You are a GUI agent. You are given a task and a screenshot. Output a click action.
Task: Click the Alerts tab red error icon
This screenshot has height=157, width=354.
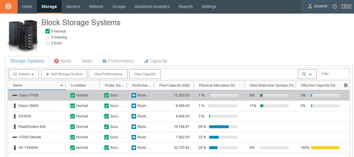56,61
